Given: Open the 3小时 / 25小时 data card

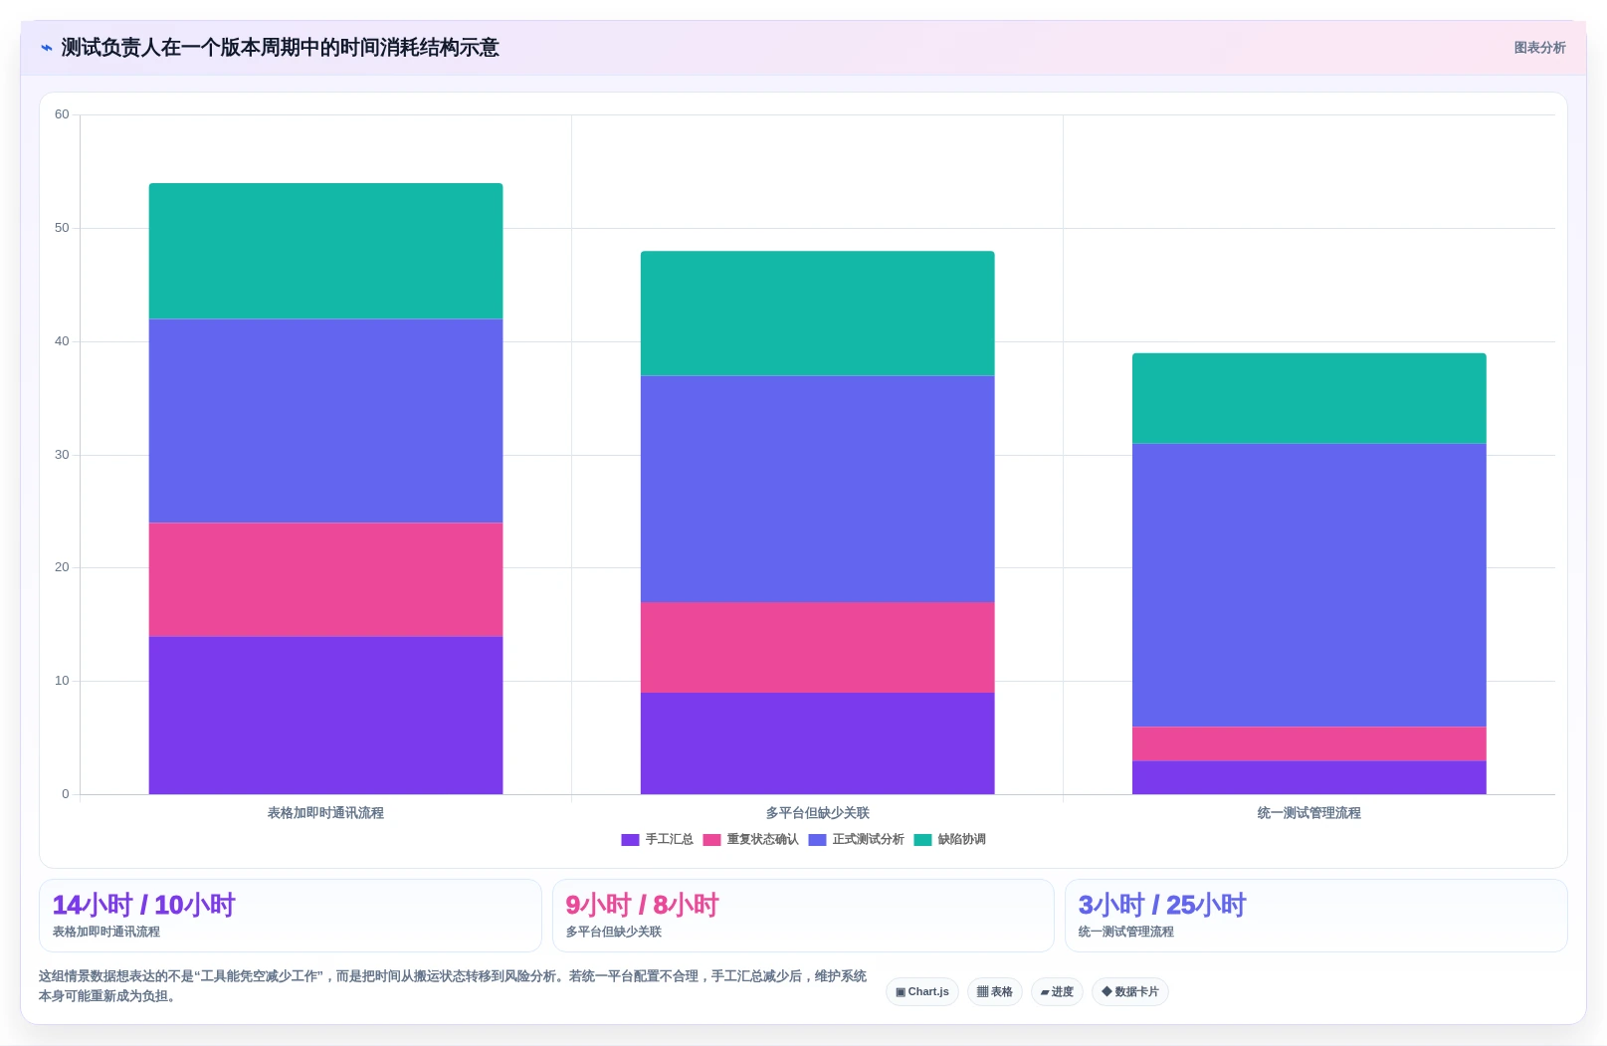Looking at the screenshot, I should 1315,916.
